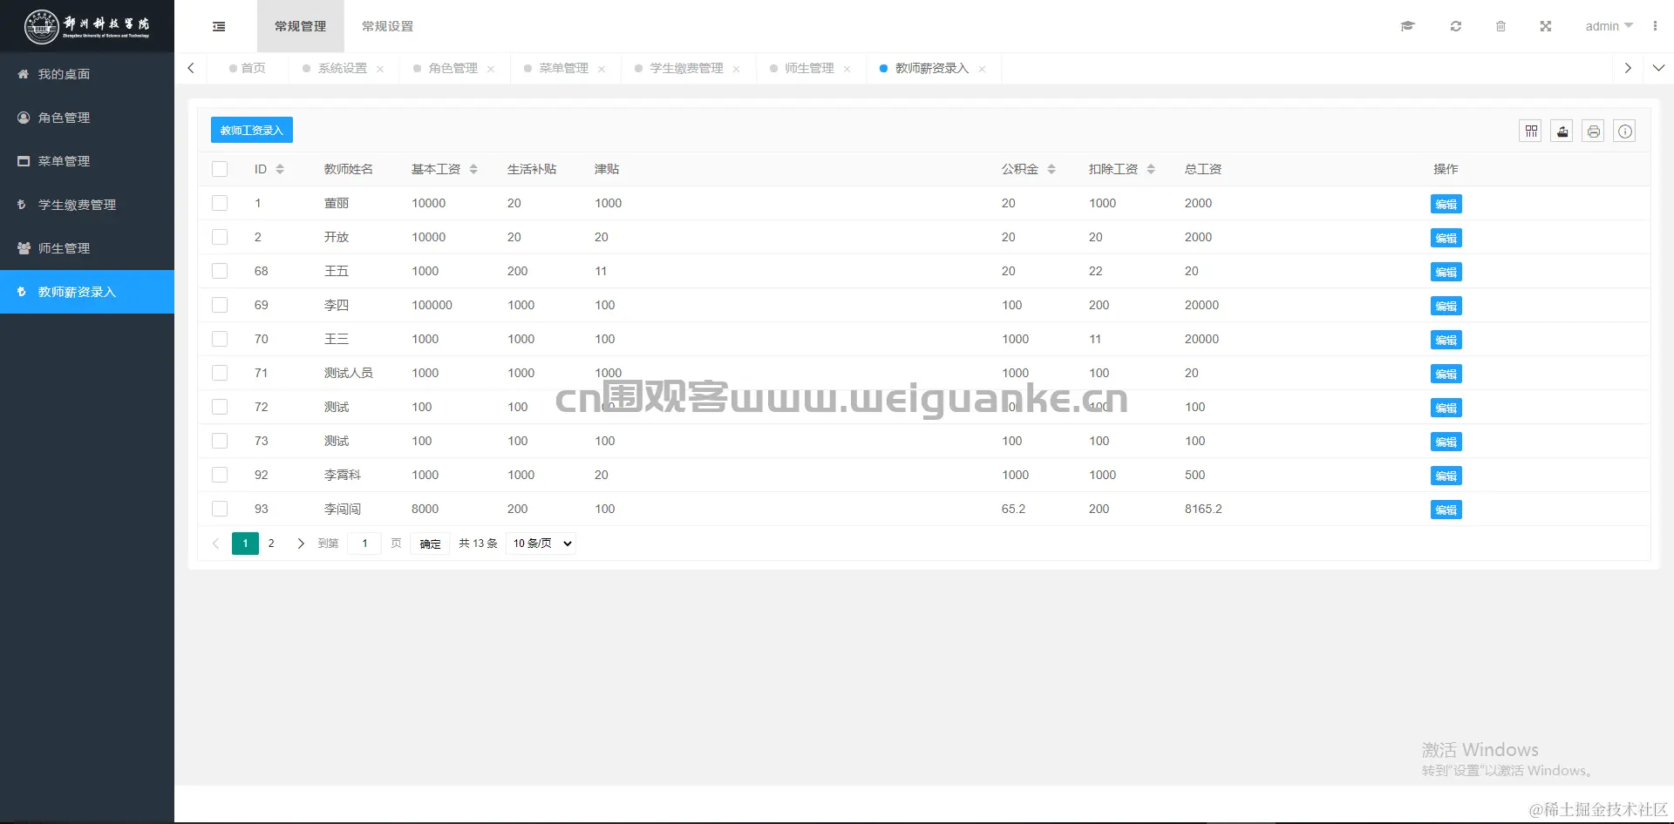Switch to the 学生缴费管理 tab
Viewport: 1674px width, 824px height.
tap(686, 68)
